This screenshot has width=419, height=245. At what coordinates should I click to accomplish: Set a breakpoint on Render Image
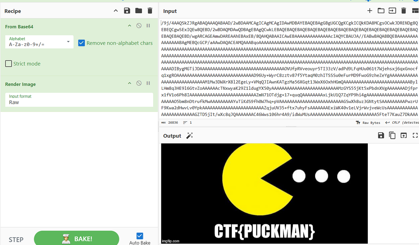click(x=148, y=83)
